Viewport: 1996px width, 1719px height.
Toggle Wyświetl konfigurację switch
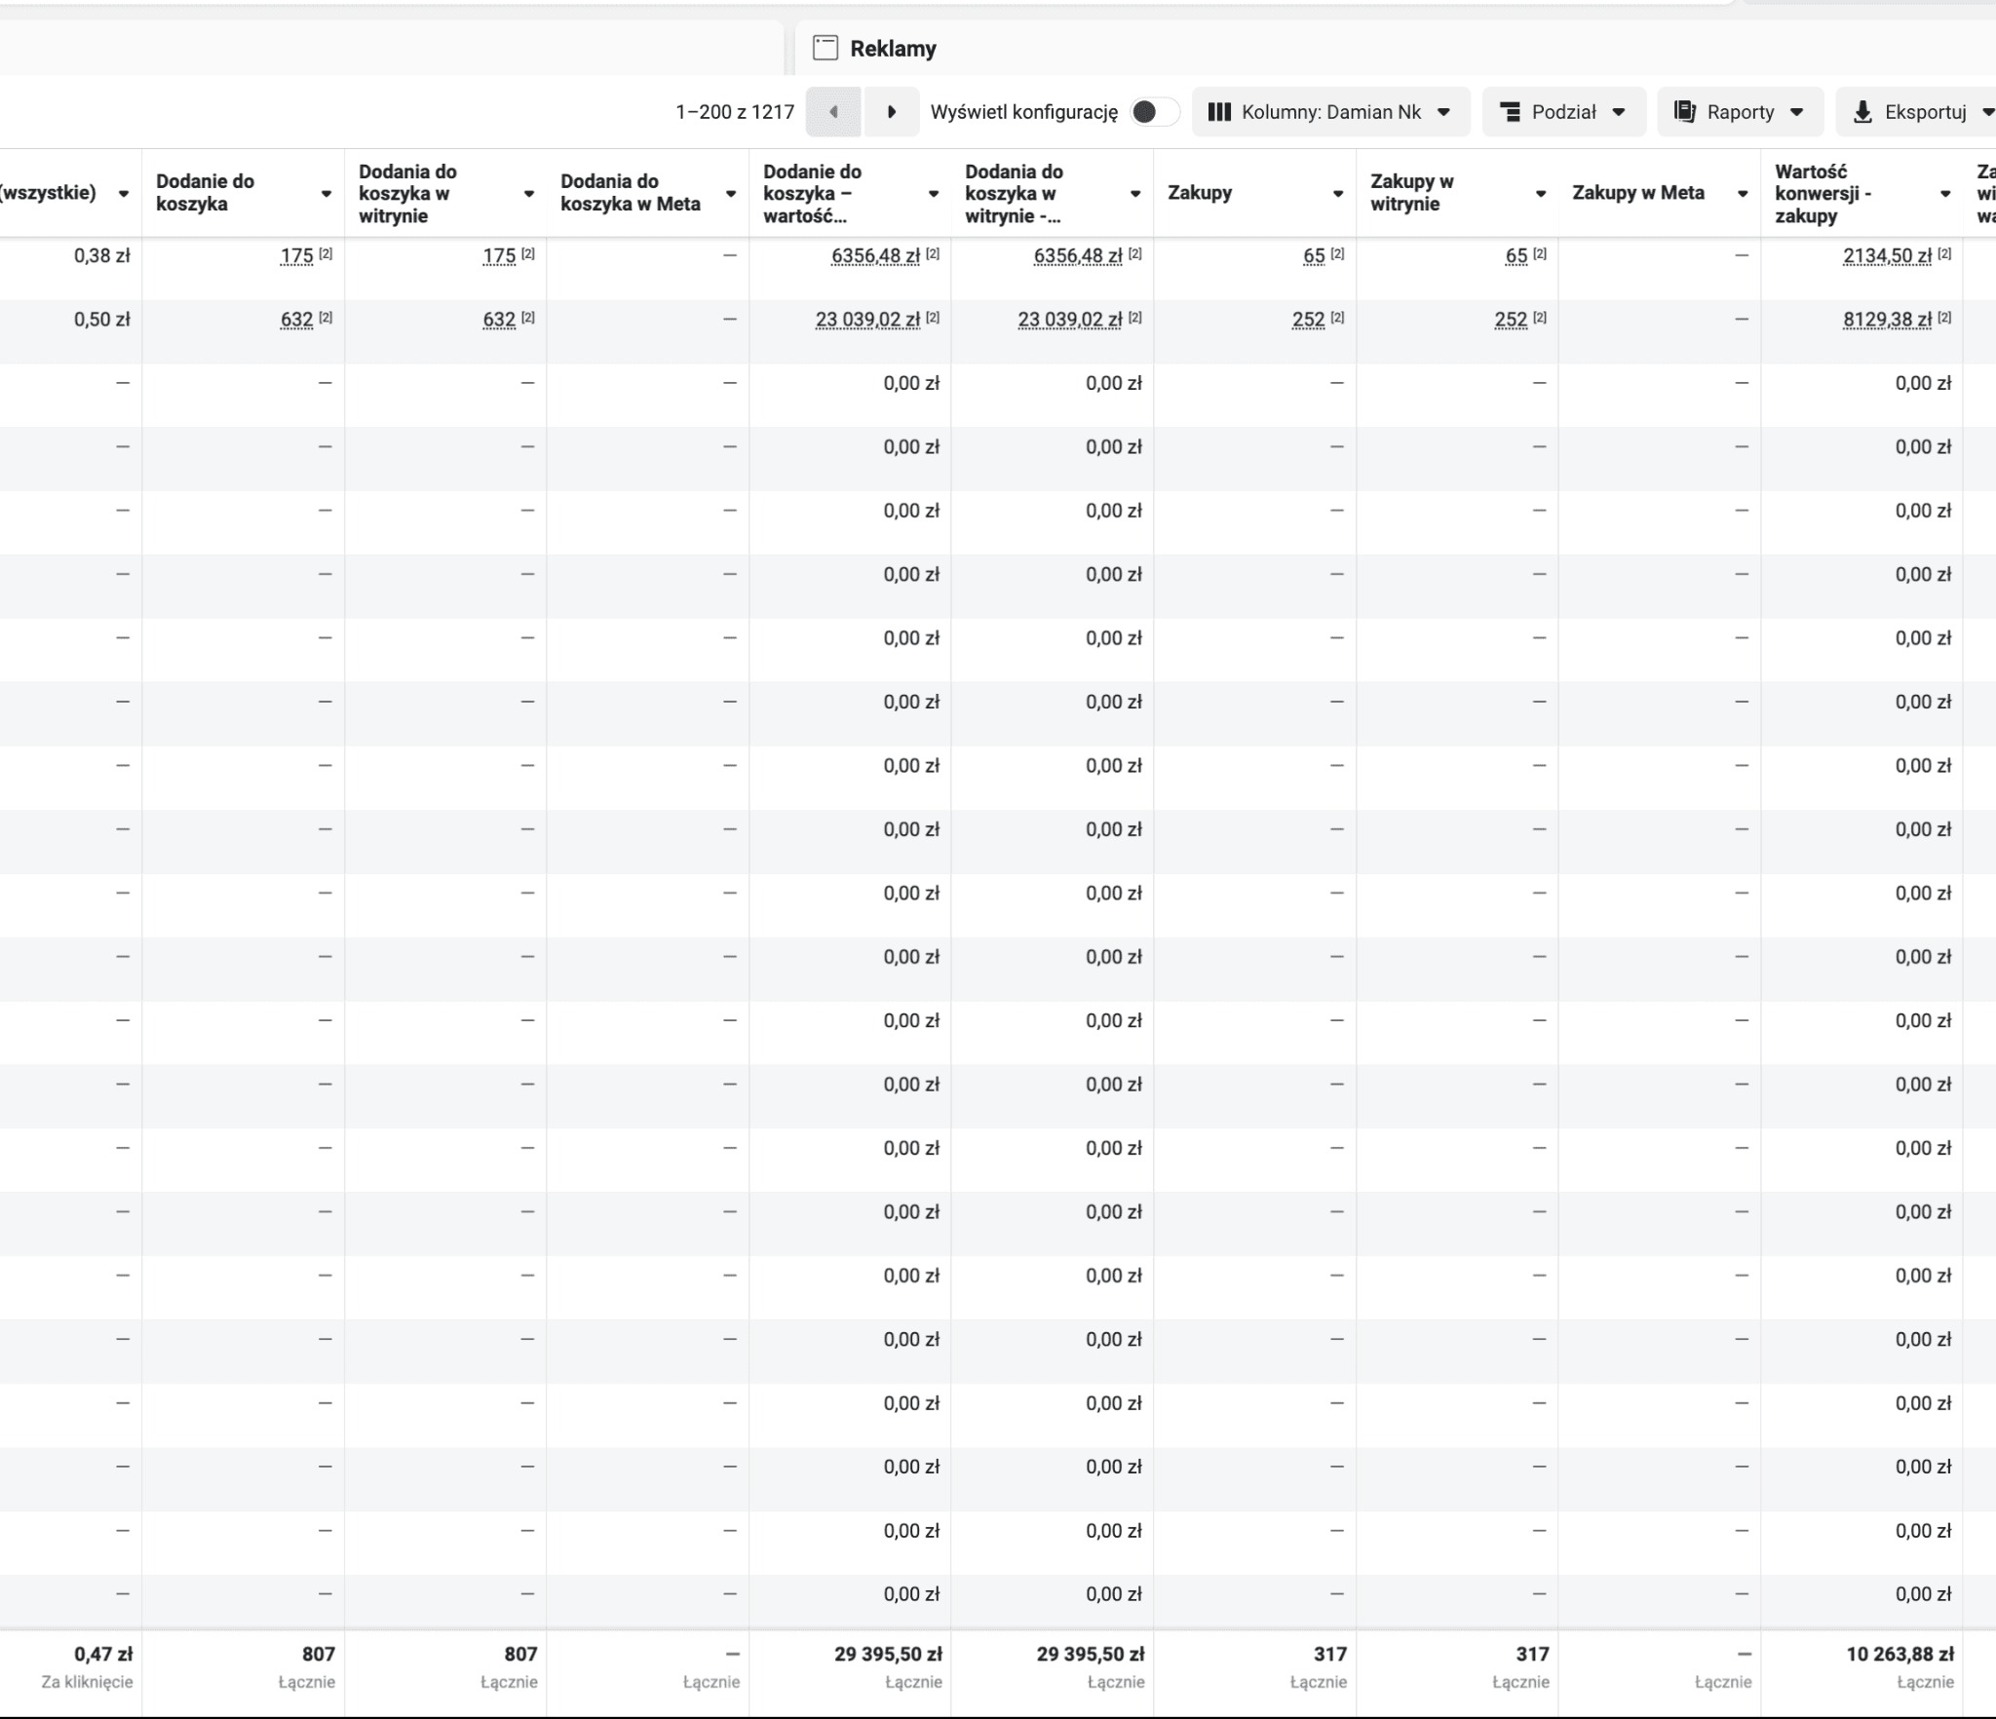(x=1154, y=112)
